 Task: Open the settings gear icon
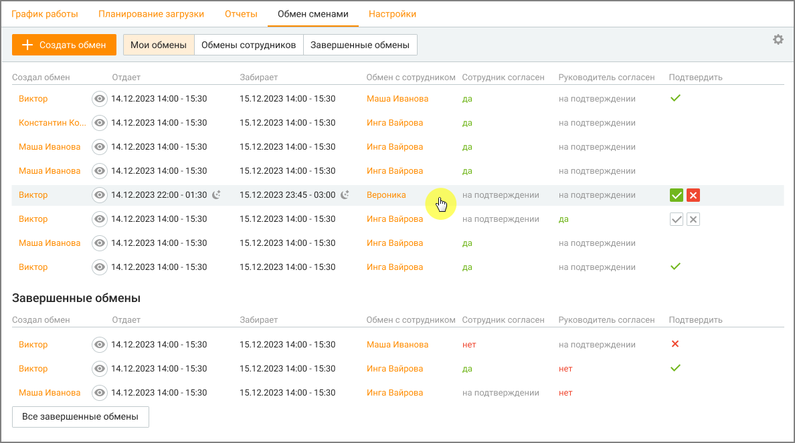coord(778,39)
